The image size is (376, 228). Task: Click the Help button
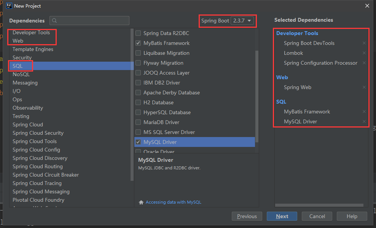pyautogui.click(x=352, y=216)
